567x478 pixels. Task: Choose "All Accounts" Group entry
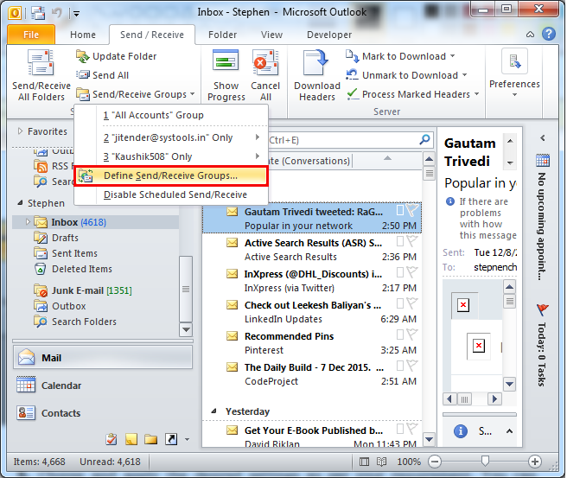tap(171, 115)
